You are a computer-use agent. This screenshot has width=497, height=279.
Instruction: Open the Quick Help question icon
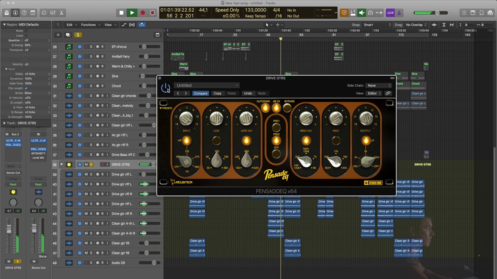click(24, 13)
